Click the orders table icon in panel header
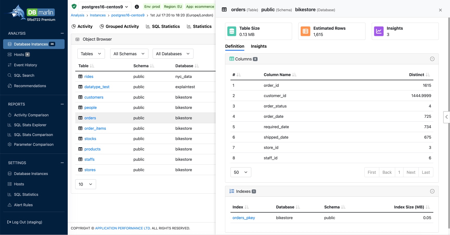 [x=224, y=10]
